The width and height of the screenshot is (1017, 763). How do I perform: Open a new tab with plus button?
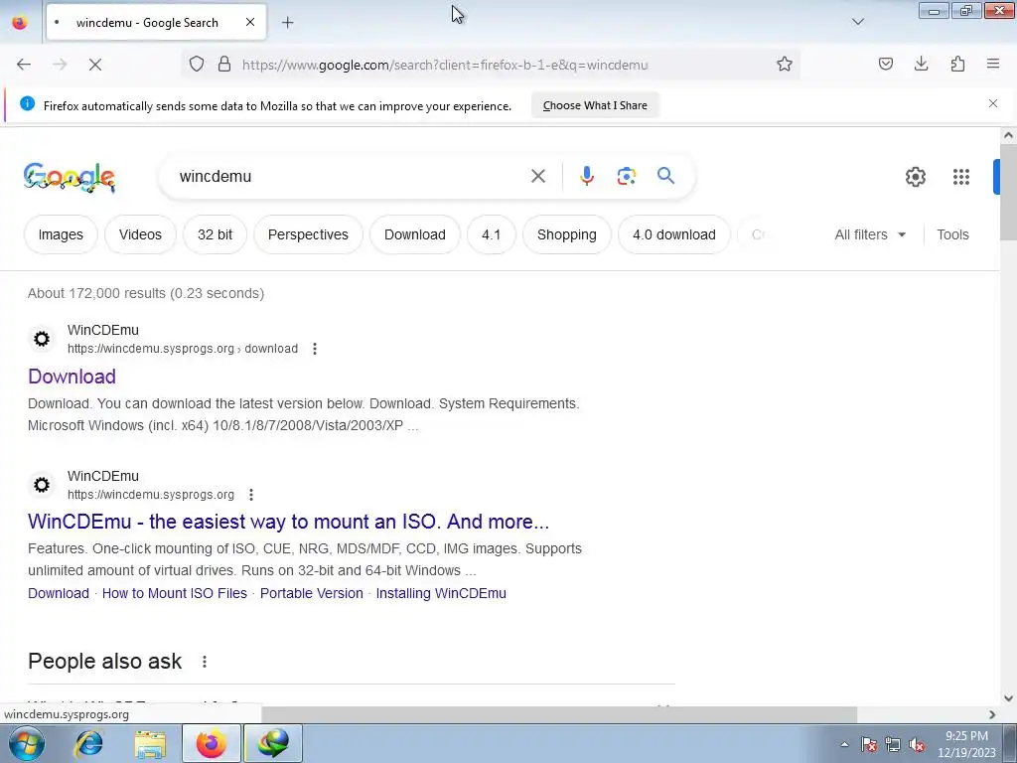[288, 23]
